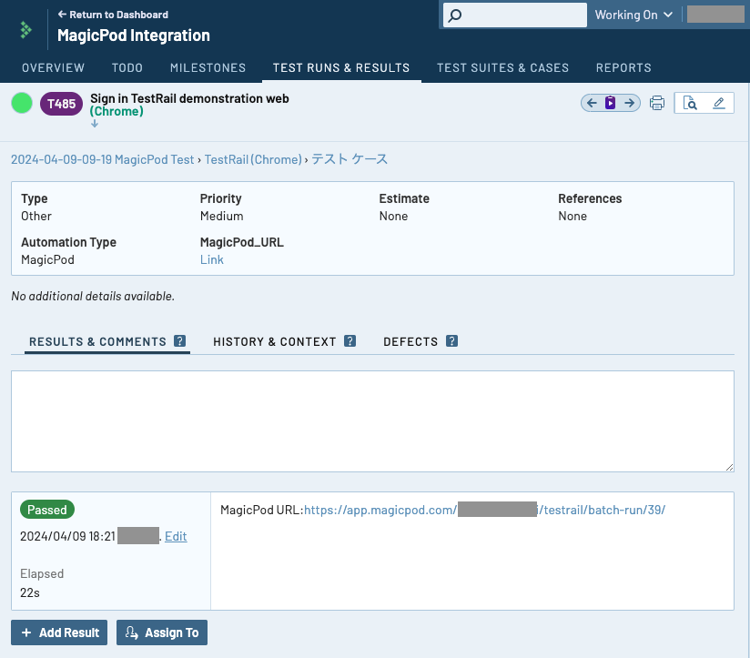Select Test Runs & Results tab
Image resolution: width=750 pixels, height=658 pixels.
(x=341, y=68)
